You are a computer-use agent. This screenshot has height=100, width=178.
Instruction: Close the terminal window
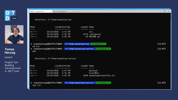click(169, 11)
